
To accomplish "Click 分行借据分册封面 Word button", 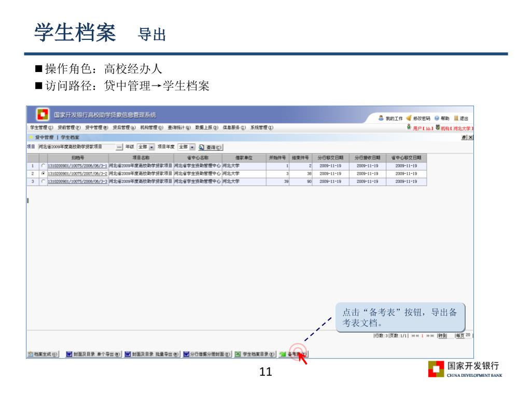I will pos(207,354).
